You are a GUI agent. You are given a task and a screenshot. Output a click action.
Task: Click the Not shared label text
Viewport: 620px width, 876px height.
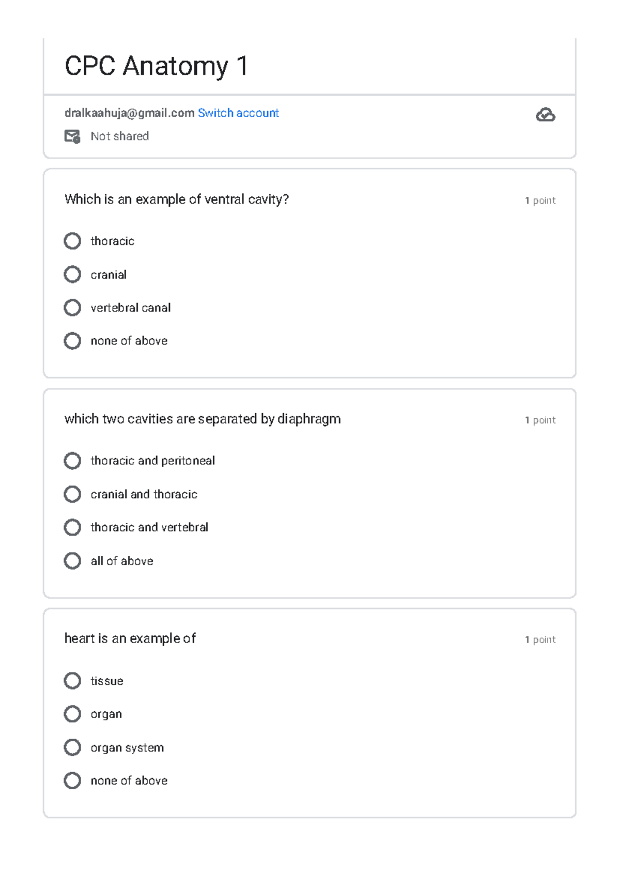click(119, 136)
